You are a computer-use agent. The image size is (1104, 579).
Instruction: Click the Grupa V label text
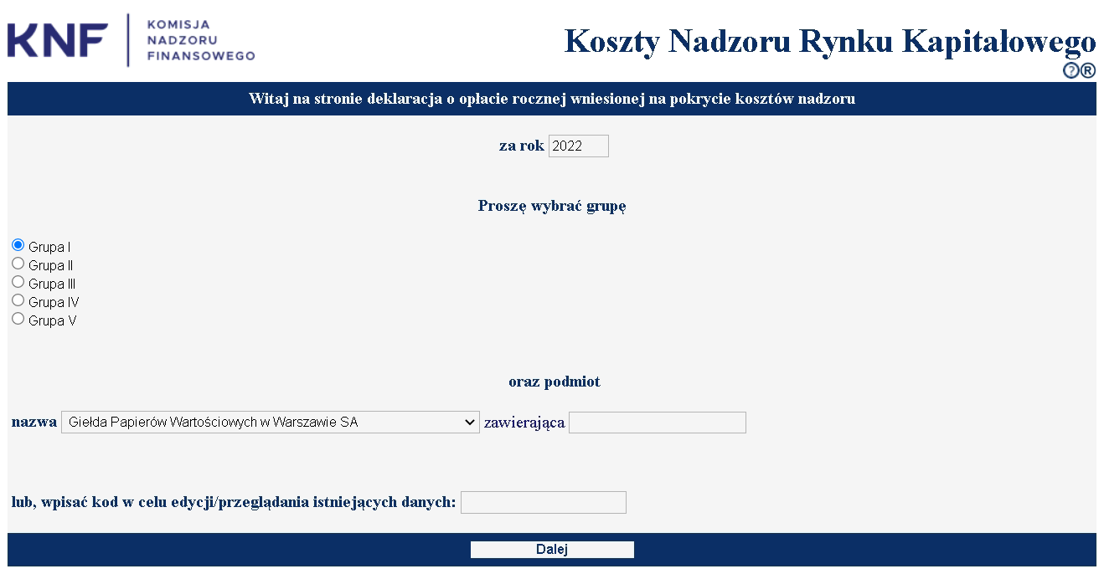click(x=52, y=321)
